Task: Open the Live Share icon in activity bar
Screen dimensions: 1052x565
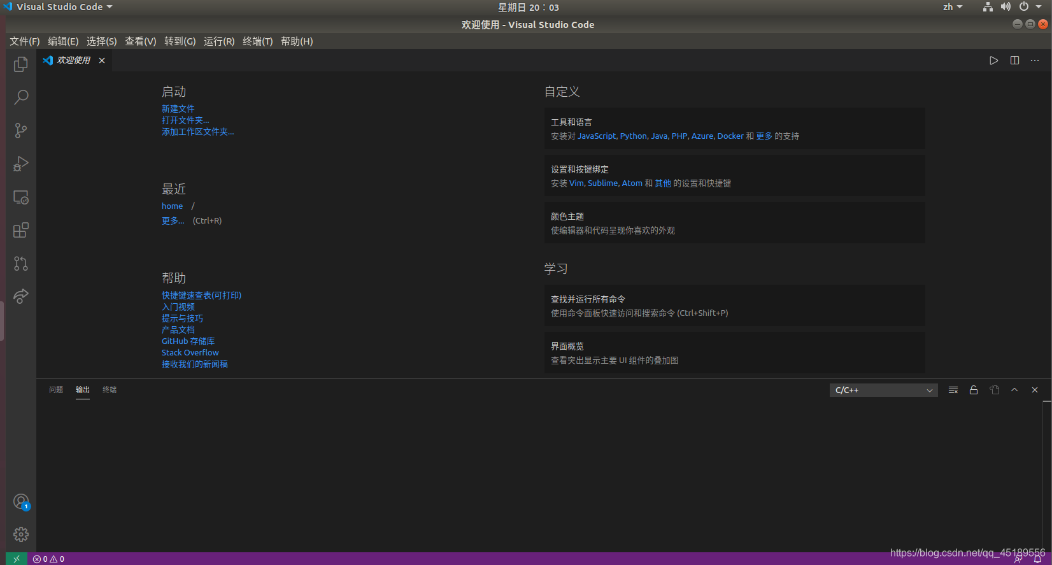Action: pyautogui.click(x=21, y=296)
